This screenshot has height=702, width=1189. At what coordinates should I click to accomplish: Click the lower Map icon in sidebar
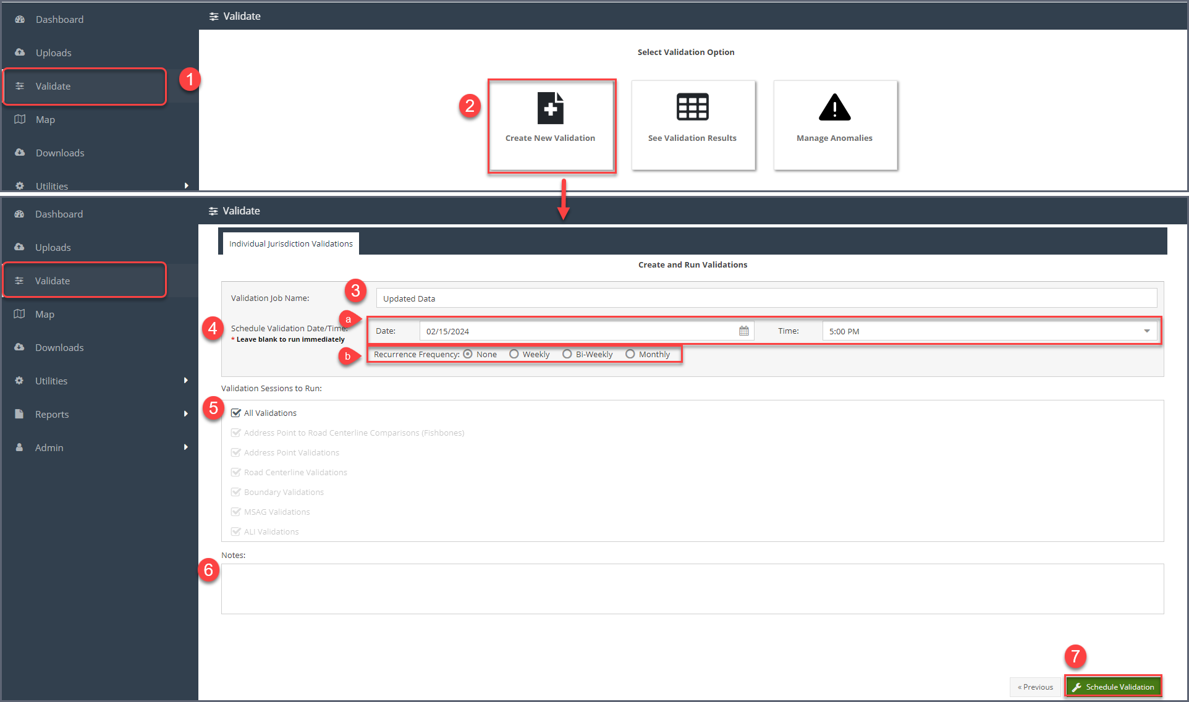pyautogui.click(x=19, y=314)
